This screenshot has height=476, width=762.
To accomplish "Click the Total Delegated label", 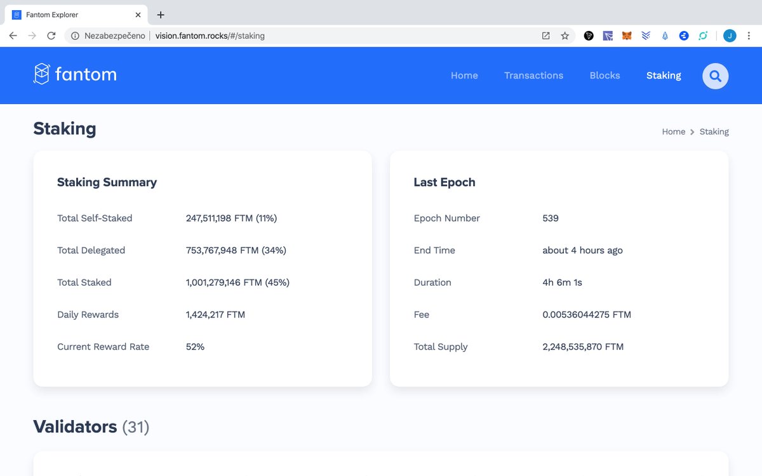I will pyautogui.click(x=91, y=250).
